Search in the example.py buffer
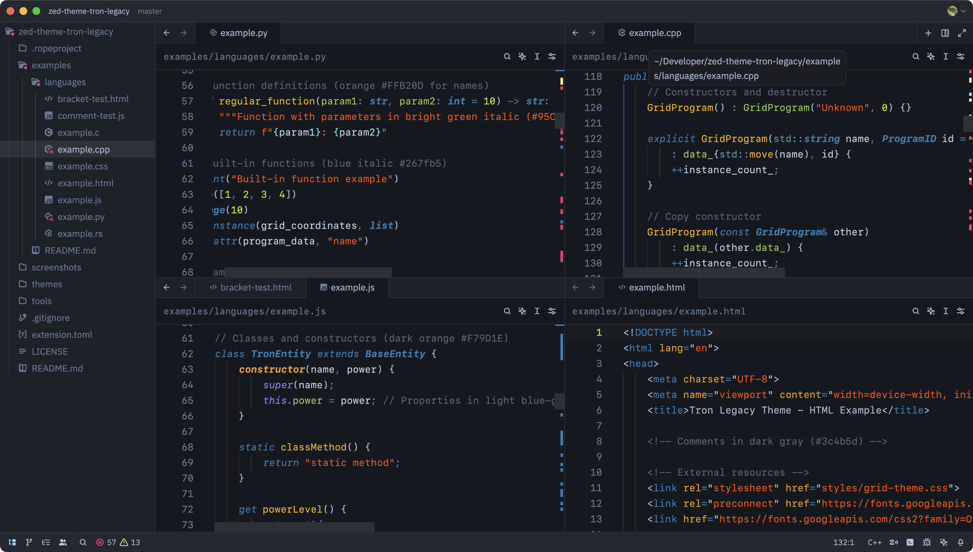This screenshot has height=552, width=973. (x=507, y=56)
